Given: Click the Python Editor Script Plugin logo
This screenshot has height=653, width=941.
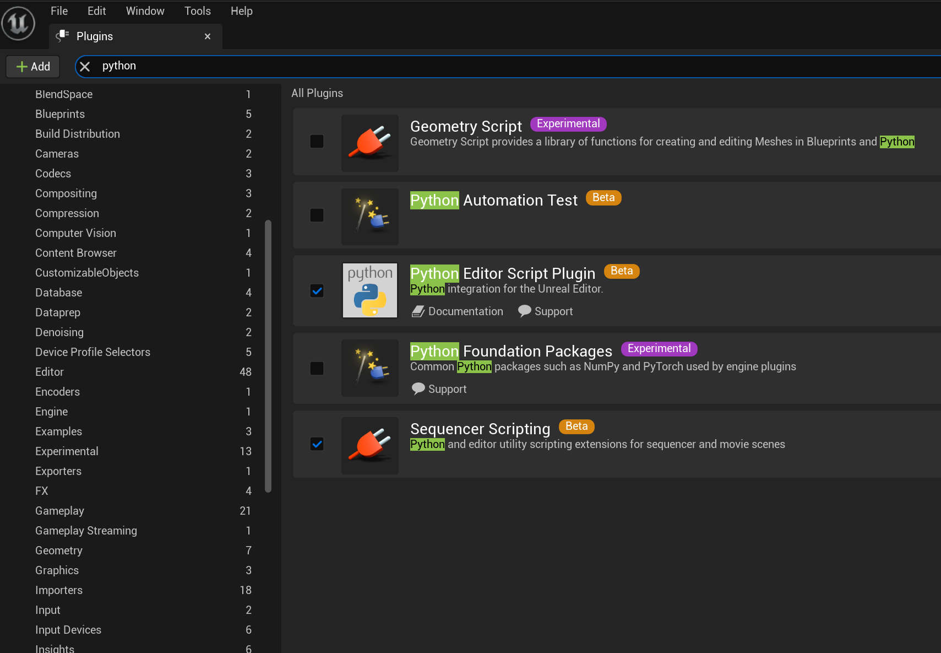Looking at the screenshot, I should [370, 290].
